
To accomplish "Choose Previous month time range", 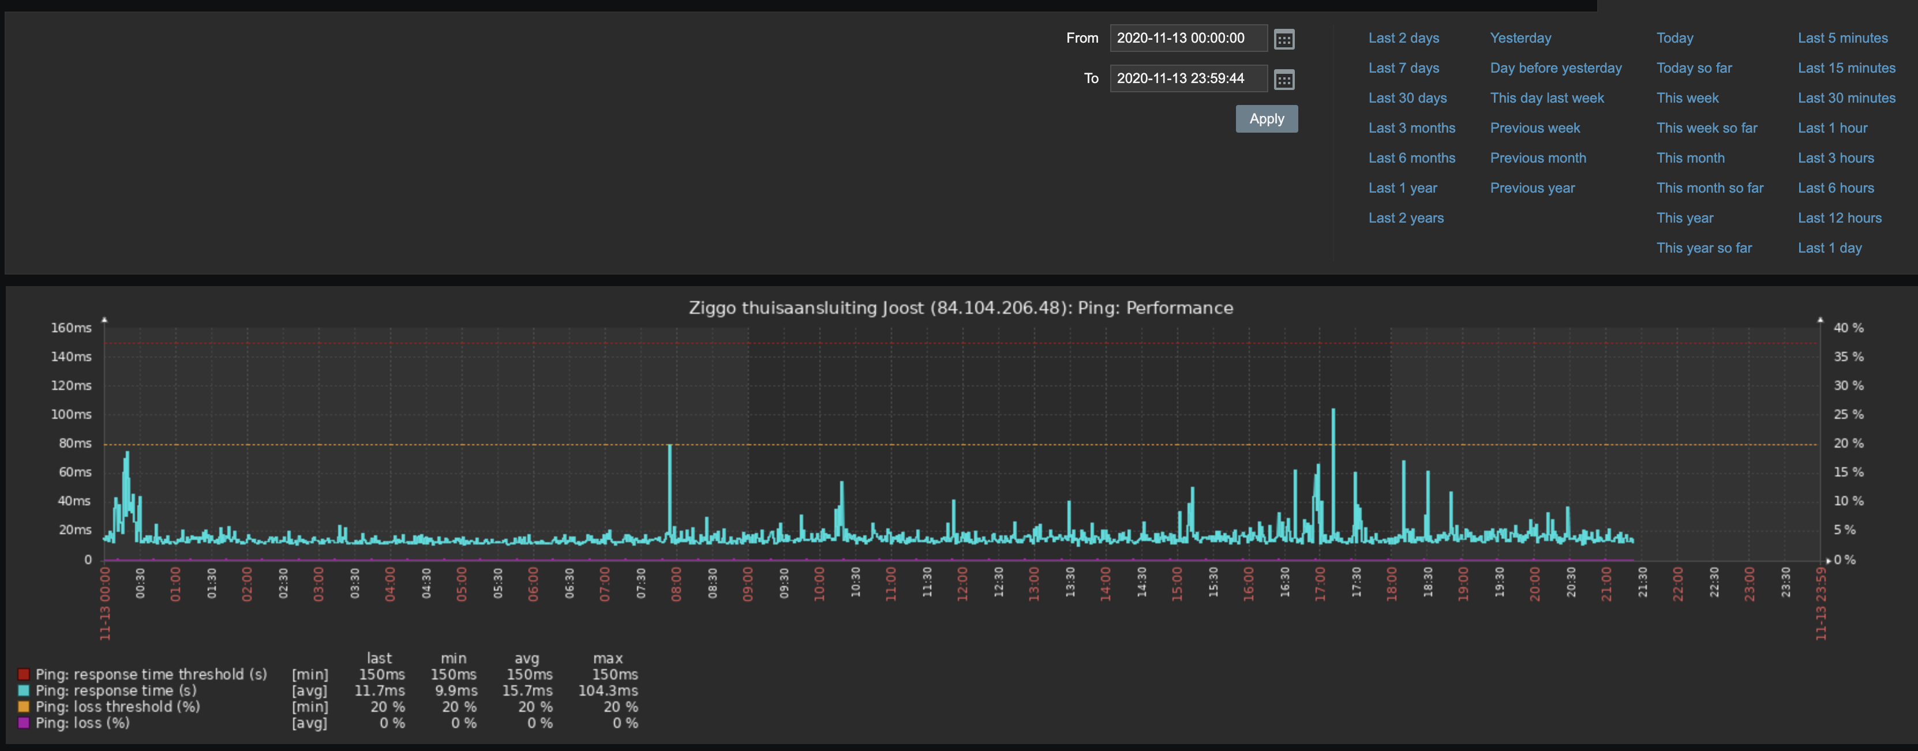I will point(1538,158).
